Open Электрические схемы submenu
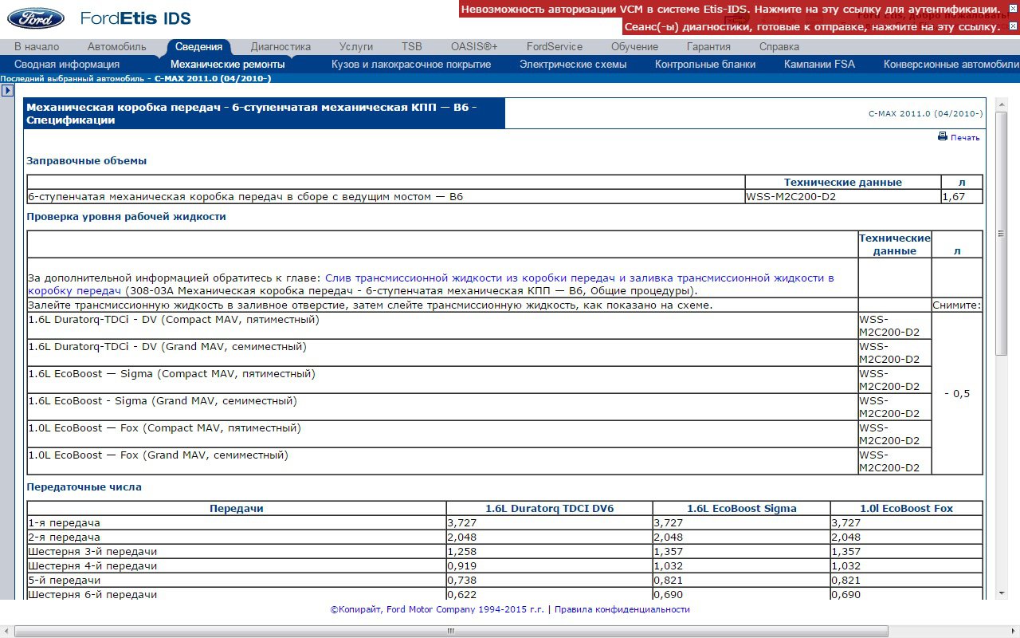Image resolution: width=1020 pixels, height=638 pixels. point(573,64)
